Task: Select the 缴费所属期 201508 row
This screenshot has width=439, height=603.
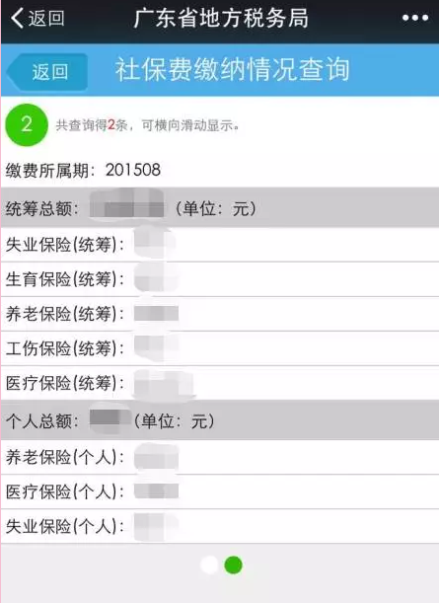Action: coord(219,170)
